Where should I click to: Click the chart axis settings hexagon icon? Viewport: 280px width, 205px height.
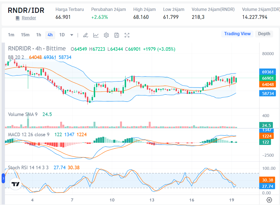[269, 200]
